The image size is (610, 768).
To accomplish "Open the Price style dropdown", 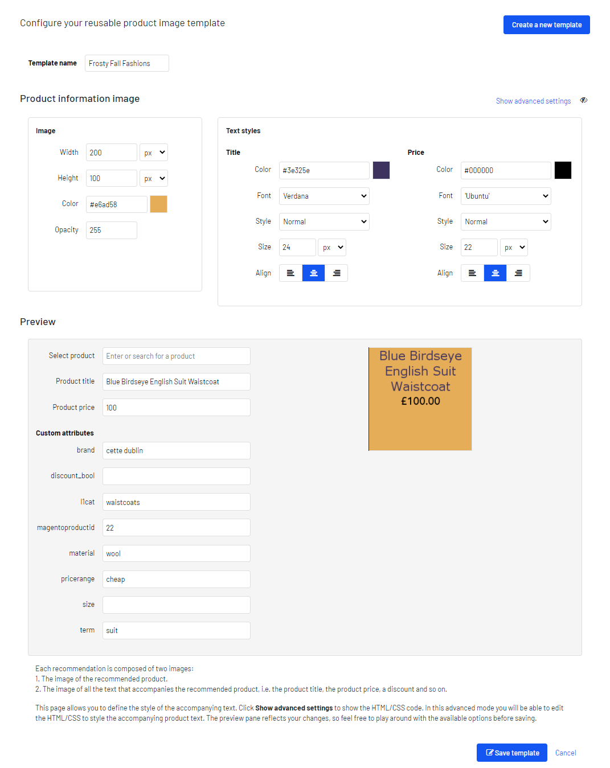I will [x=506, y=221].
